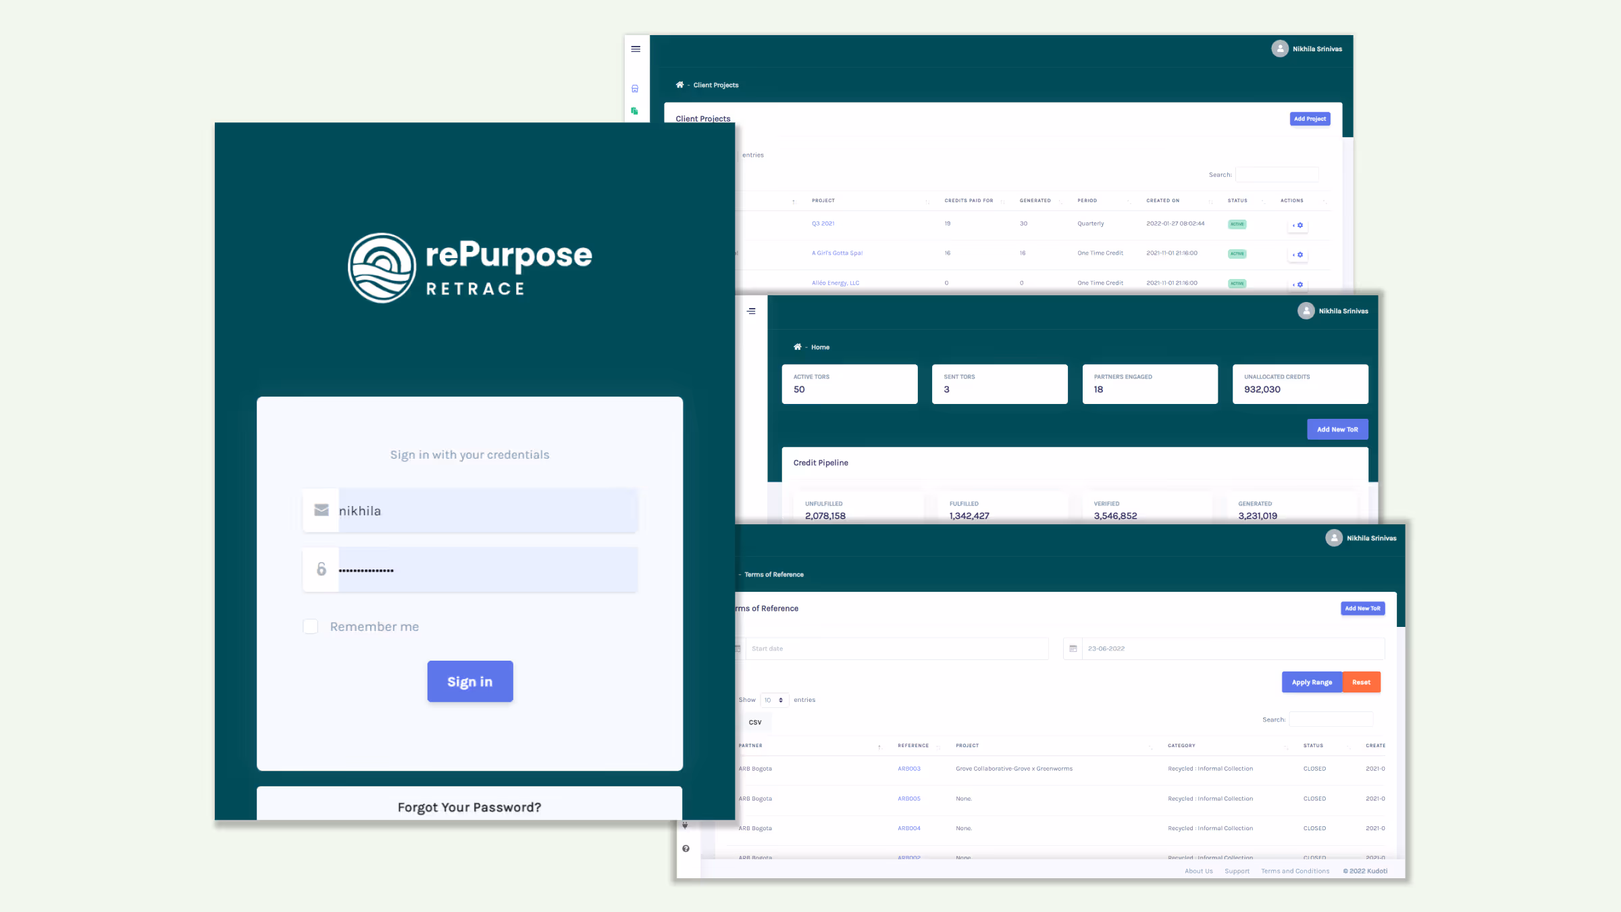Click the hamburger menu in Client Projects window
This screenshot has width=1621, height=912.
click(636, 49)
